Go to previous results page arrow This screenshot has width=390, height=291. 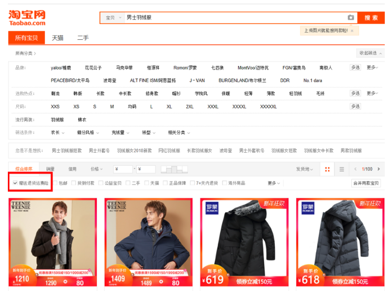(355, 169)
